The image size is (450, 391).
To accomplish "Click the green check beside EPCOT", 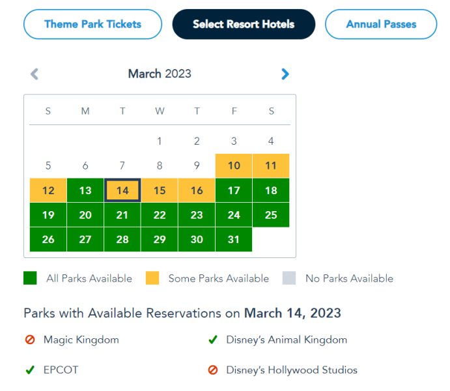I will 29,370.
